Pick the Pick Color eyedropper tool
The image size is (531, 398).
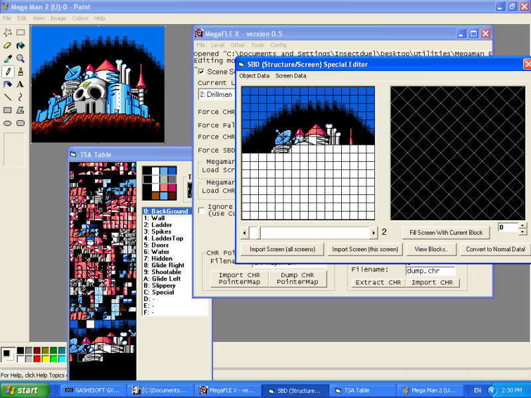[7, 58]
